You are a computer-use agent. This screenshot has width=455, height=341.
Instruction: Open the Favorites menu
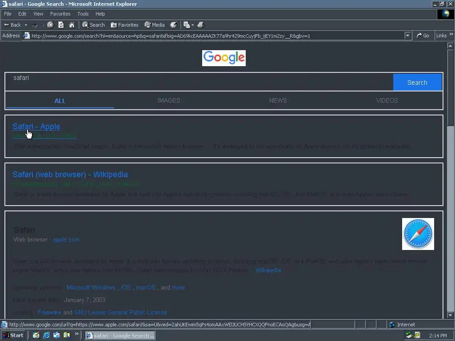60,14
